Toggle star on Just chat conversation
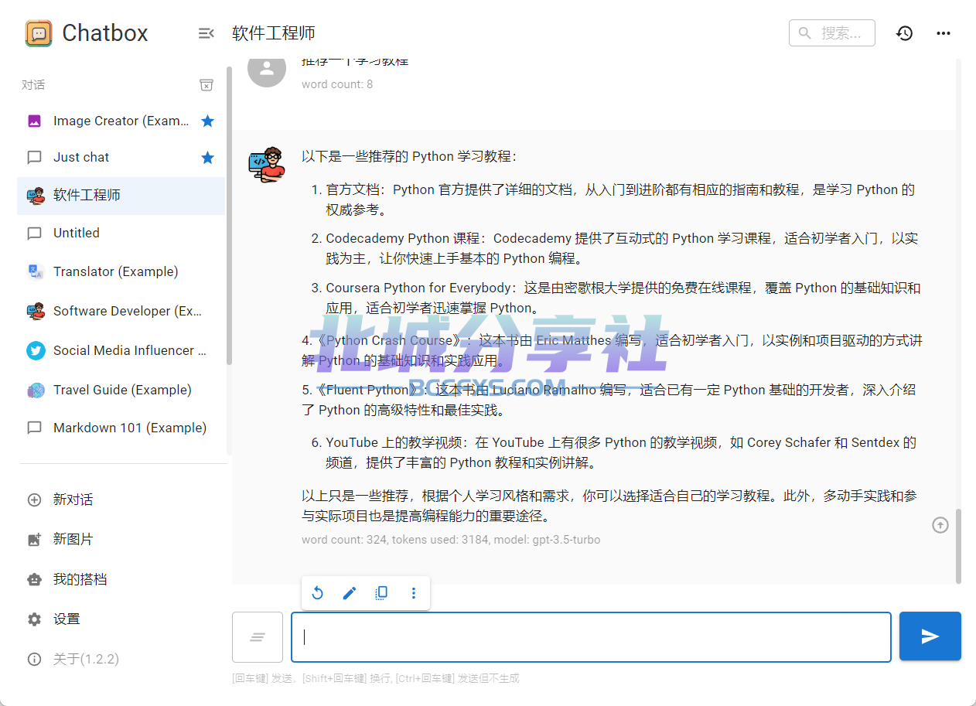Viewport: 976px width, 706px height. [x=207, y=158]
